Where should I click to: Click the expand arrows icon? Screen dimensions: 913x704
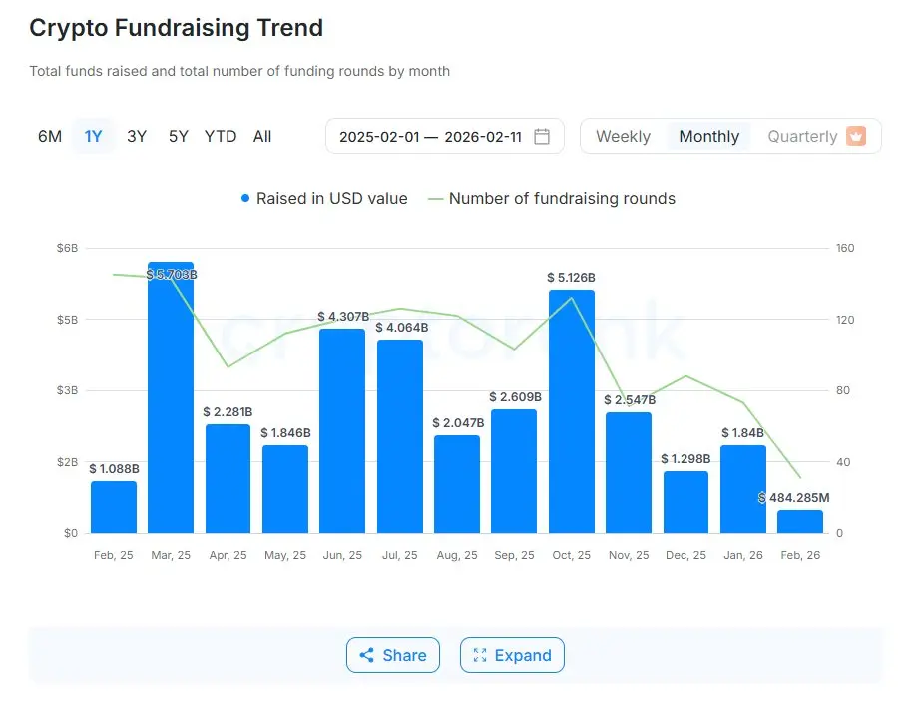480,655
